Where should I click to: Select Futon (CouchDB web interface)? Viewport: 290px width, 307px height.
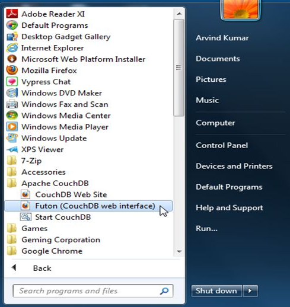[x=88, y=206]
